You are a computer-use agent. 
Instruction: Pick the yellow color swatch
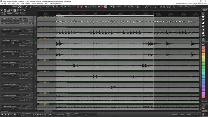click(203, 58)
